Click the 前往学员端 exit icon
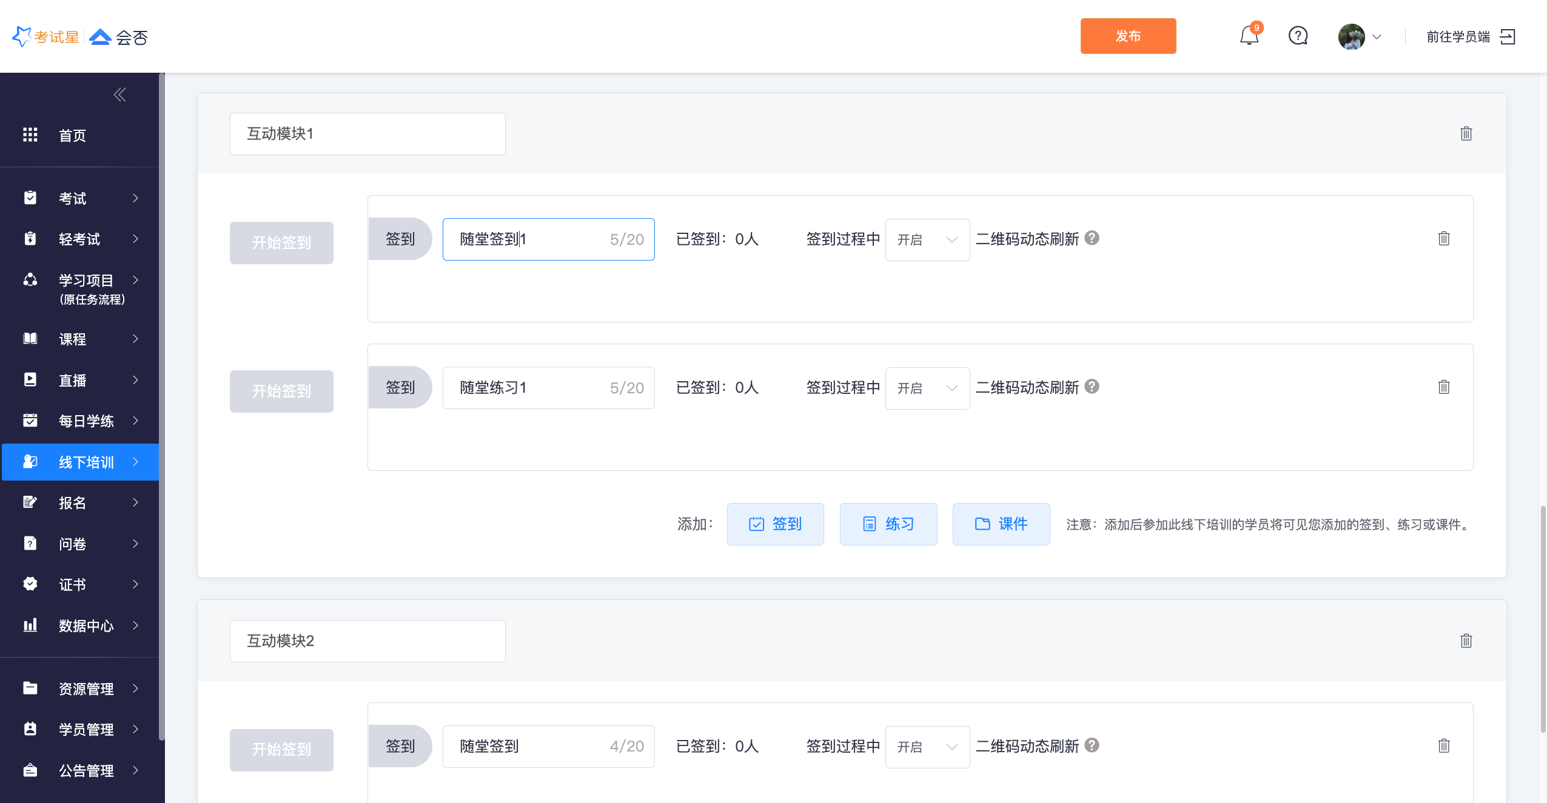Viewport: 1547px width, 803px height. (x=1508, y=37)
